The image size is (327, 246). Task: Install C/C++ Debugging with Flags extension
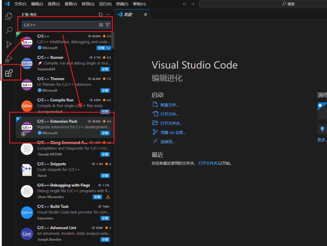(97, 197)
